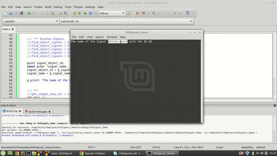Click the Run to cursor debug icon
The image size is (277, 156).
click(x=143, y=13)
